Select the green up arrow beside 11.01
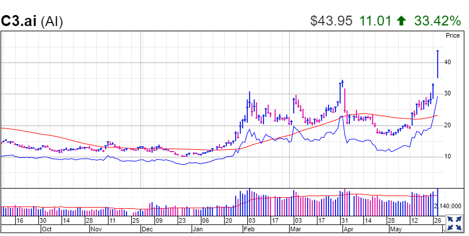This screenshot has height=236, width=469. click(x=402, y=21)
